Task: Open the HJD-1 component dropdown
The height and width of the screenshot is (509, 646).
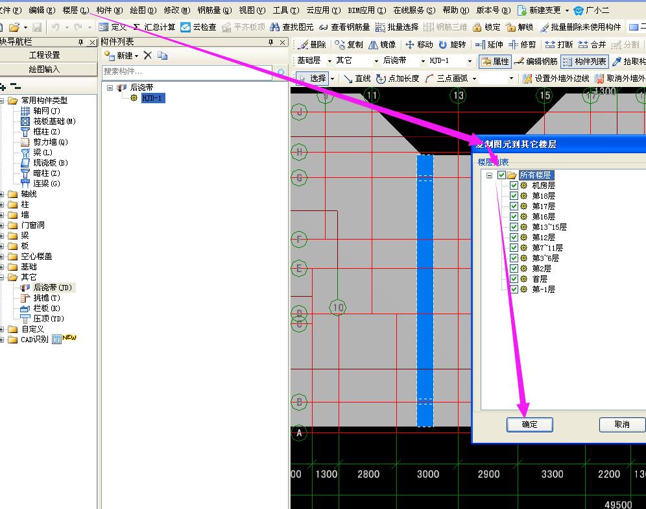Action: 470,61
